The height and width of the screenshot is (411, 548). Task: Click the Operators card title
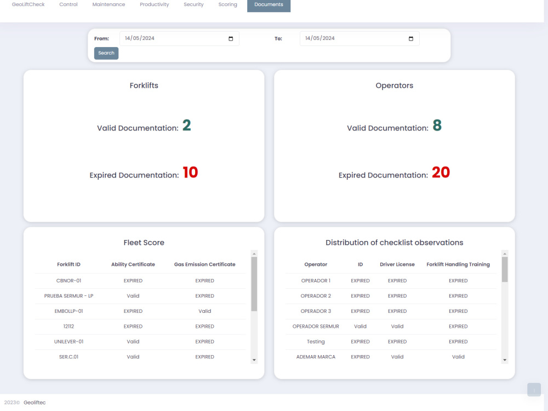pos(395,85)
